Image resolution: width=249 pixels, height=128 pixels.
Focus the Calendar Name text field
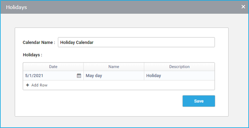pyautogui.click(x=136, y=42)
